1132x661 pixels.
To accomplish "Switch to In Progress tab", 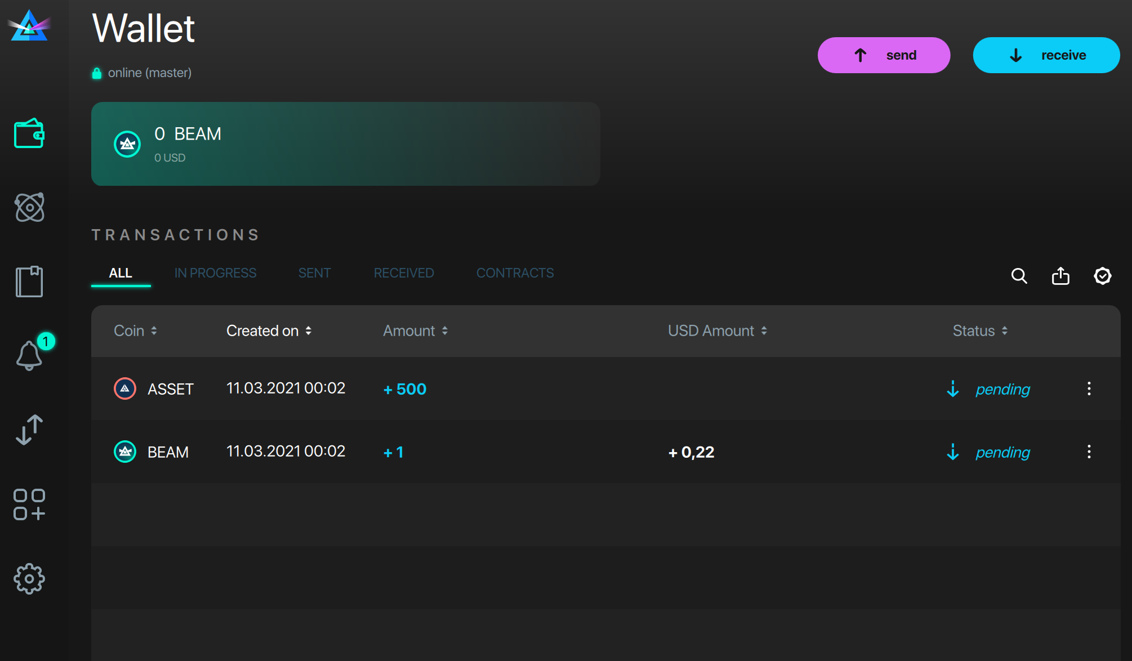I will (215, 273).
